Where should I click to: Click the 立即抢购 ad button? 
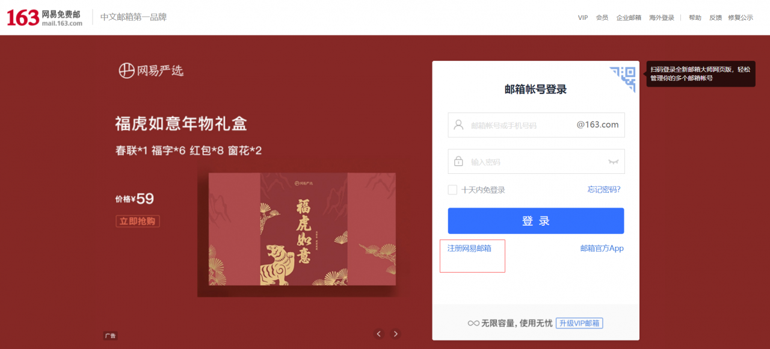[138, 221]
